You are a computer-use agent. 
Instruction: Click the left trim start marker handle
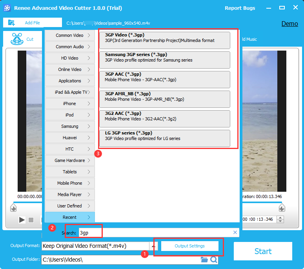(13, 208)
